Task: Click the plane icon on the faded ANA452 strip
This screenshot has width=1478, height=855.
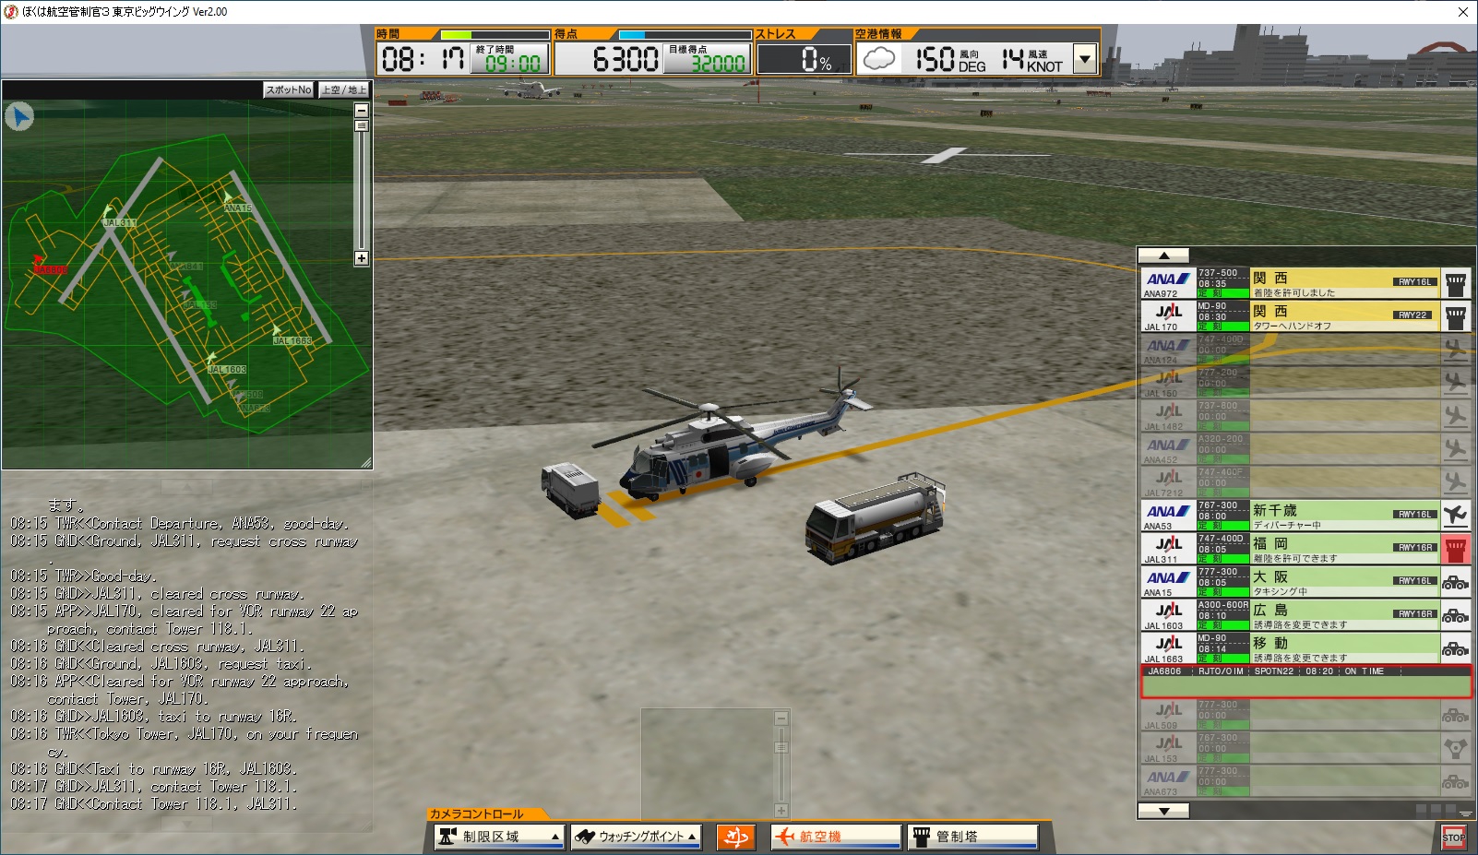Action: 1456,449
